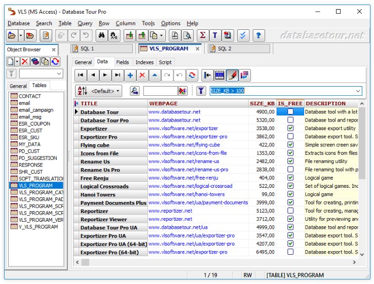Select MY_DATA table in list

[x=29, y=144]
